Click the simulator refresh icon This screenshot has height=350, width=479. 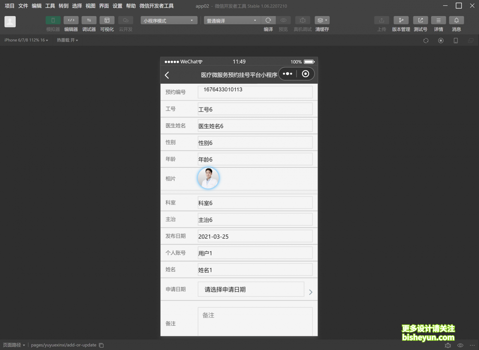click(x=426, y=41)
